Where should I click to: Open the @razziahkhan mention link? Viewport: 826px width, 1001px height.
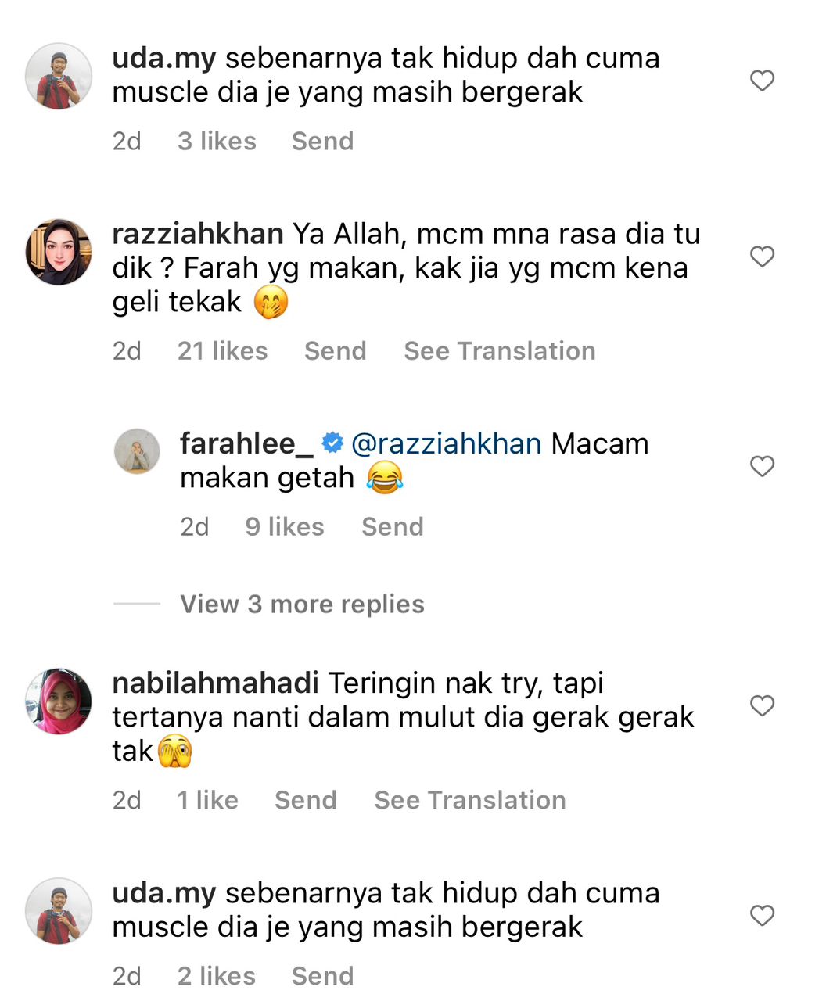(x=446, y=443)
